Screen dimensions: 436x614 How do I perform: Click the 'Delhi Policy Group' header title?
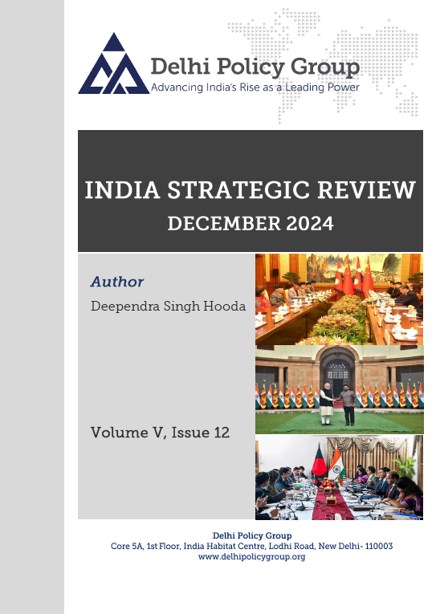255,67
